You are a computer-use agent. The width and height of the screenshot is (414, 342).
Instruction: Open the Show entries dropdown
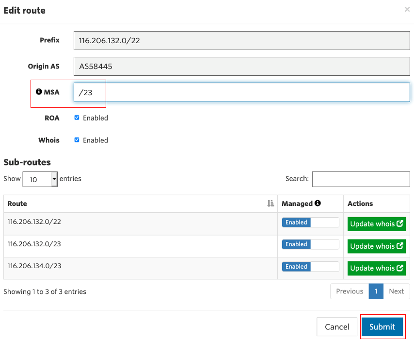tap(40, 179)
